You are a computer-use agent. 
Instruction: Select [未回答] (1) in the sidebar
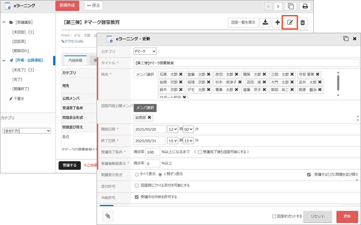(x=23, y=32)
